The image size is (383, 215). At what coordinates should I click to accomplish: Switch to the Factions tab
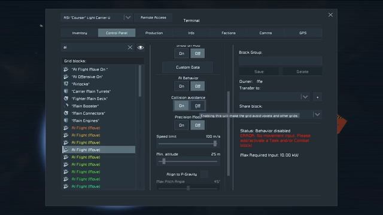[229, 33]
